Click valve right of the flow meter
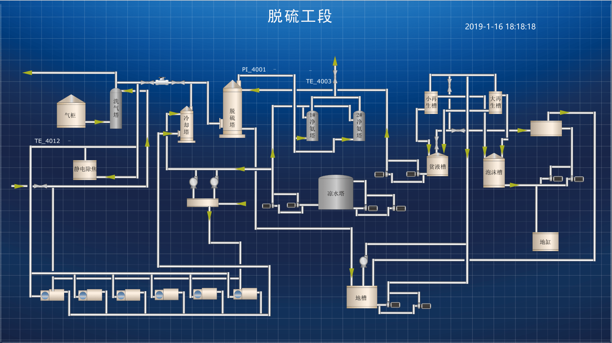The image size is (612, 343). pyautogui.click(x=178, y=83)
